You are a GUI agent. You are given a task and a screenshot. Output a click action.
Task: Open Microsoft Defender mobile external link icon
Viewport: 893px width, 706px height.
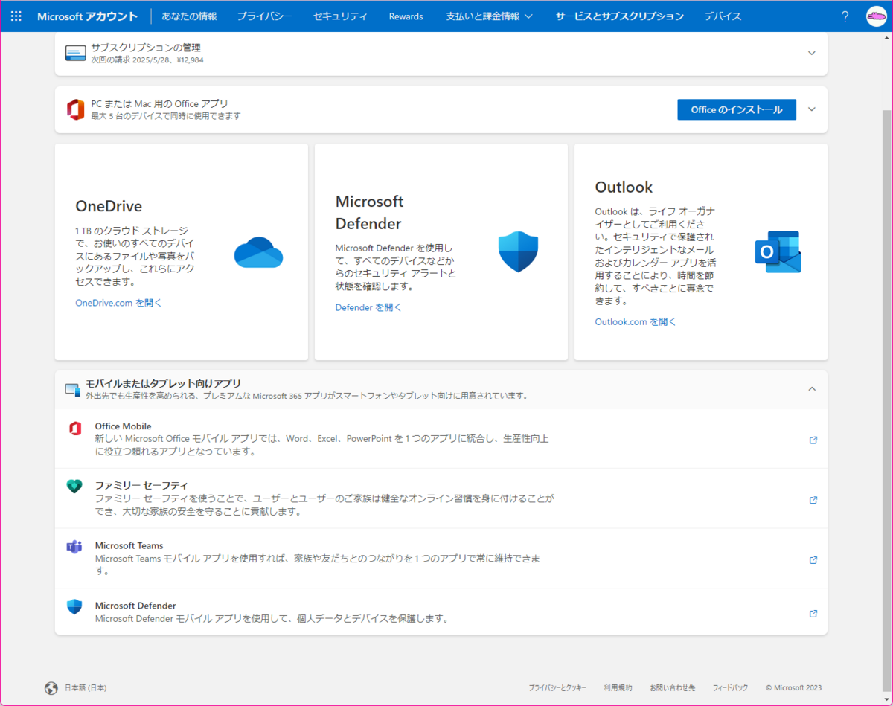click(x=813, y=614)
